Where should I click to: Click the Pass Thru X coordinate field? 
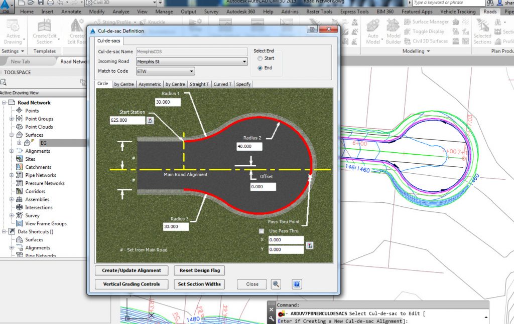click(286, 240)
